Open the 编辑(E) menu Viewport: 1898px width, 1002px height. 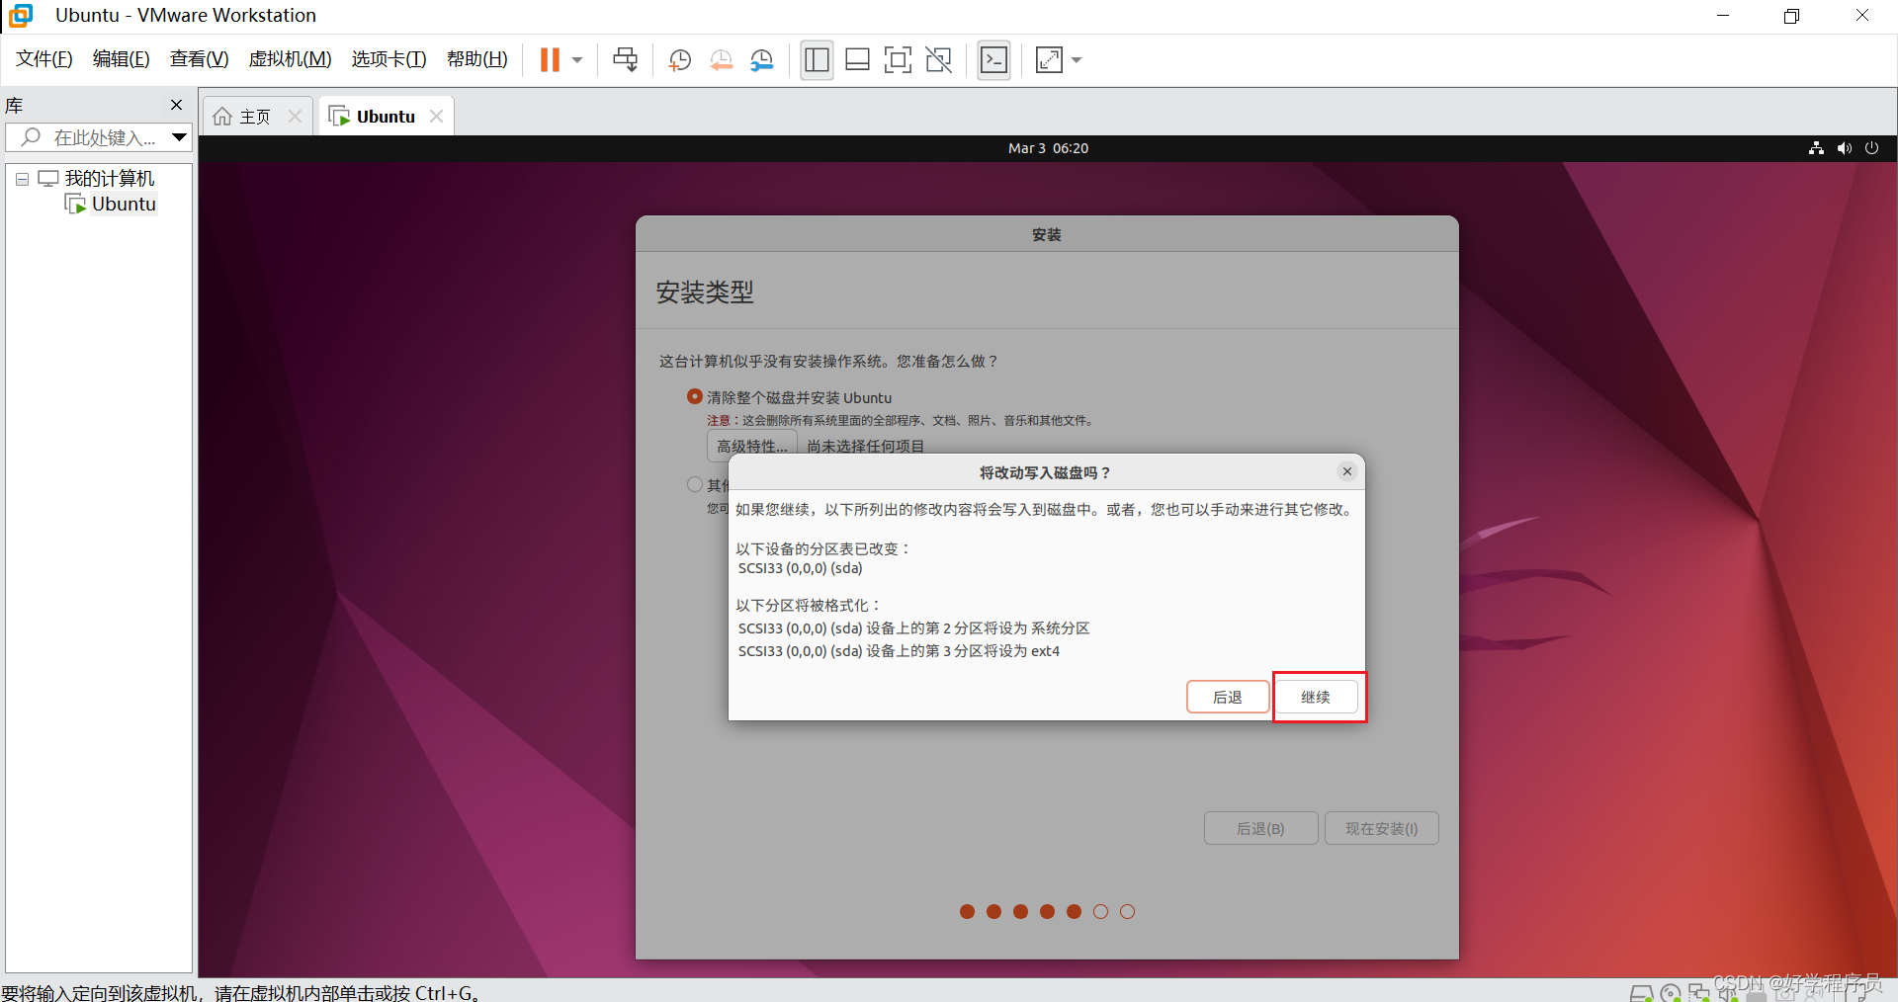pyautogui.click(x=122, y=59)
